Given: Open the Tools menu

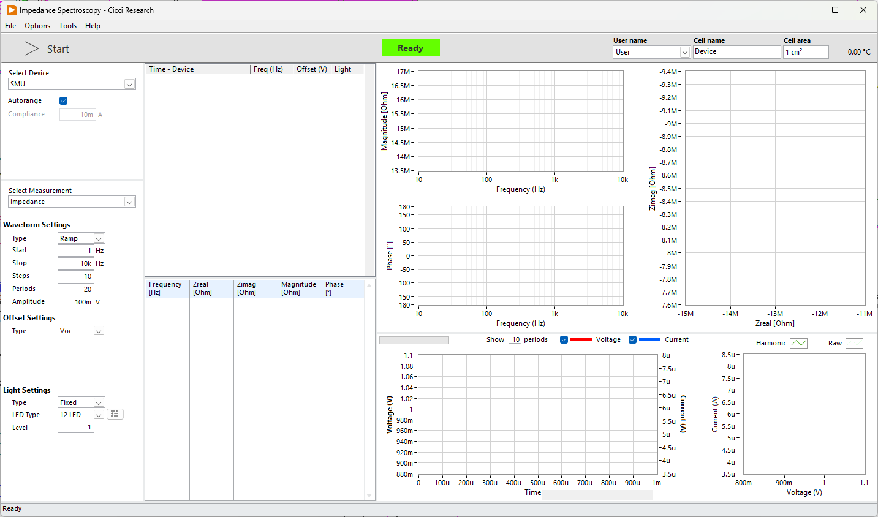Looking at the screenshot, I should (x=67, y=26).
